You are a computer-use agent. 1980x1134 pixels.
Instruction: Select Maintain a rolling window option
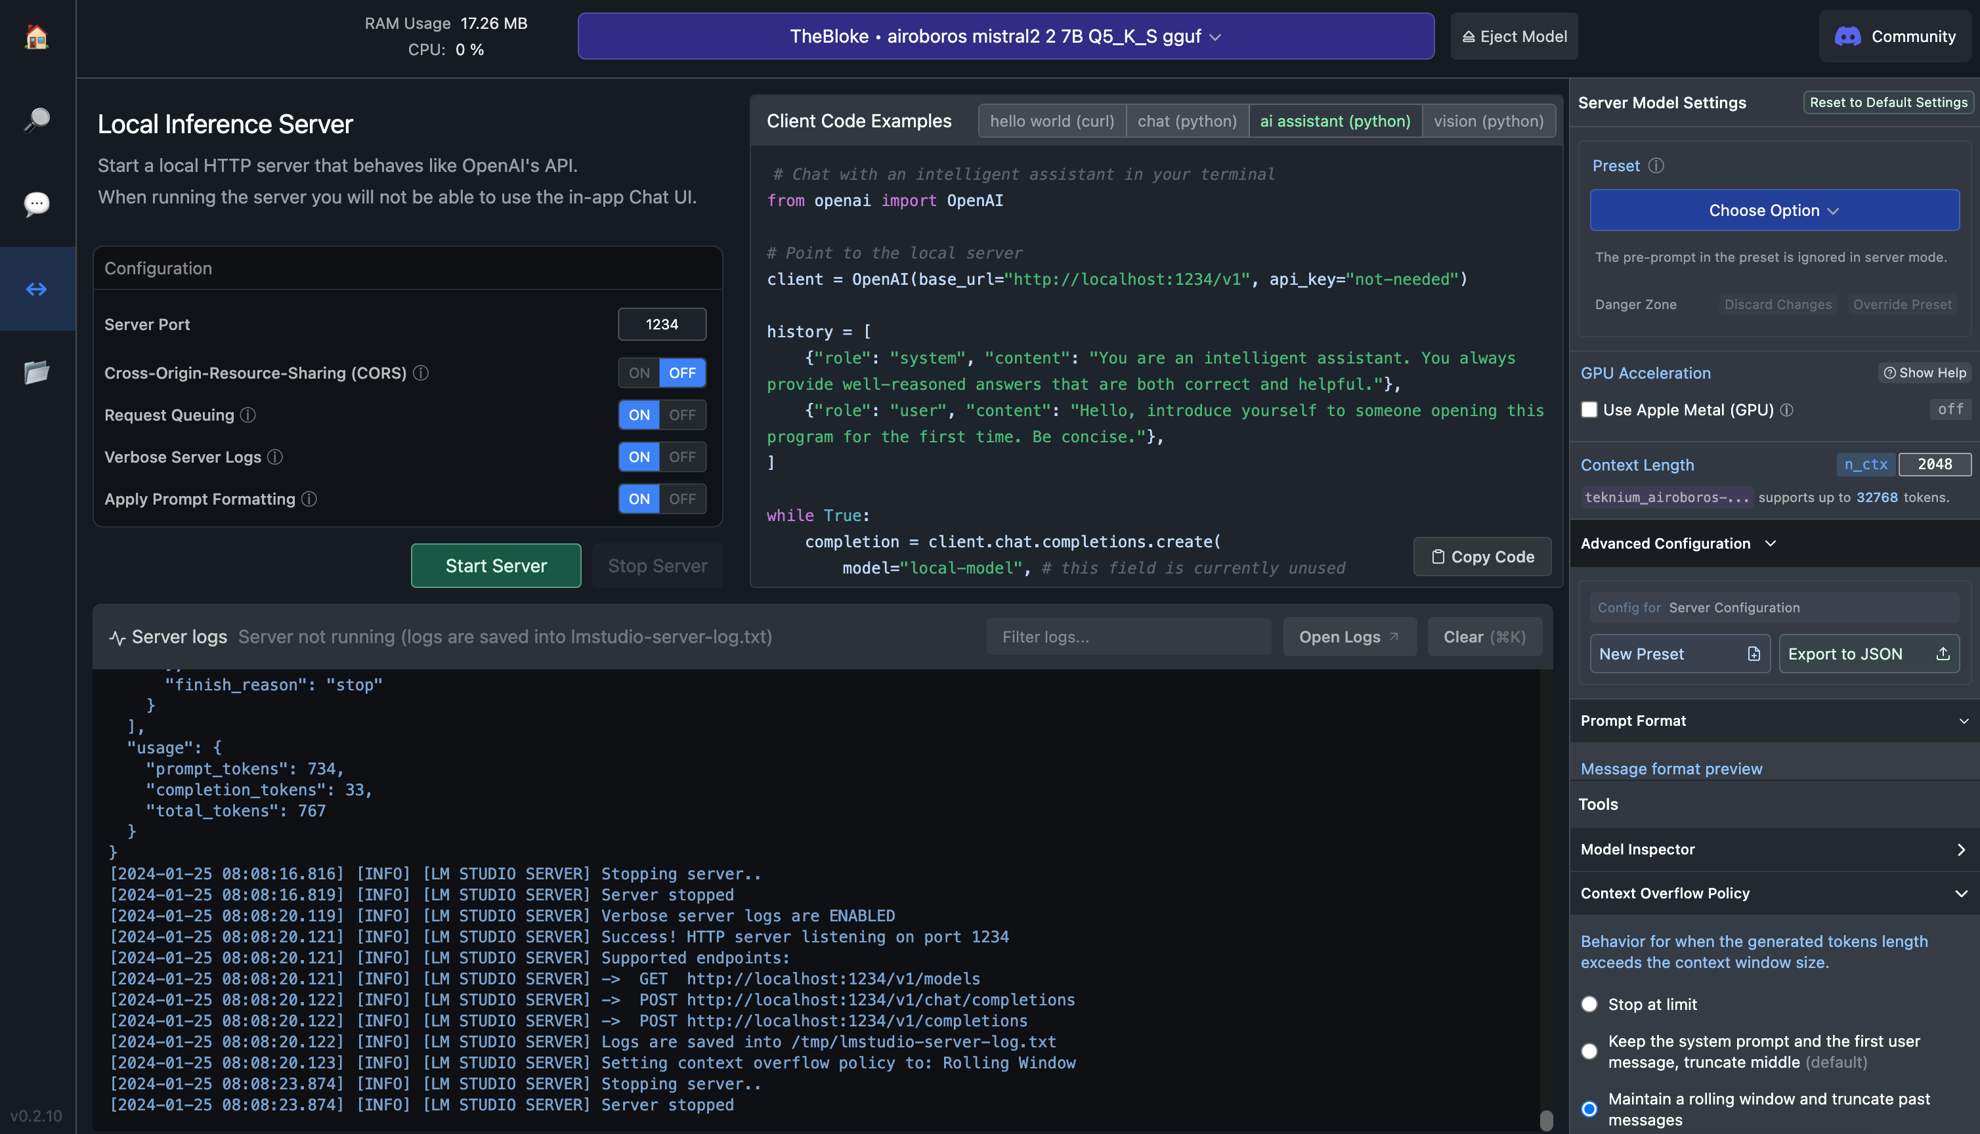point(1589,1109)
